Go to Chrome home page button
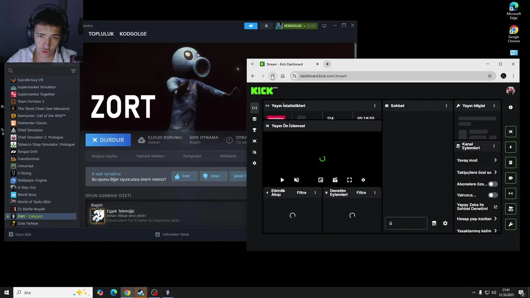The image size is (530, 298). tap(282, 76)
